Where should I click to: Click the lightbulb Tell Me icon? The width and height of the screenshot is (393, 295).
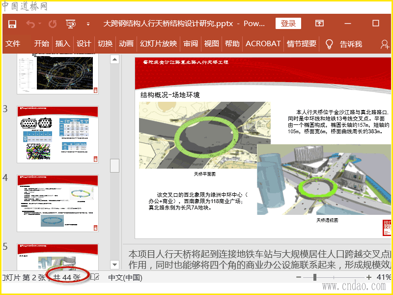point(330,44)
